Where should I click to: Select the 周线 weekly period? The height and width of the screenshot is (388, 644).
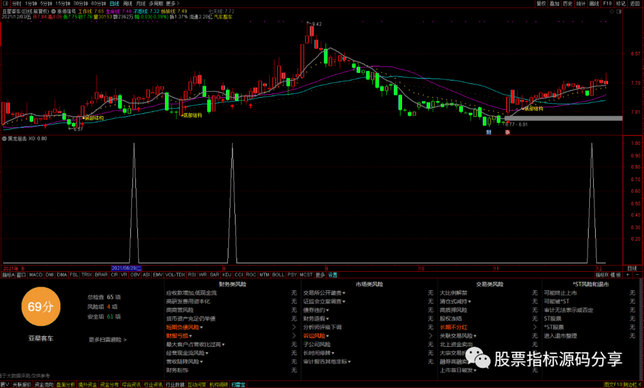click(128, 4)
